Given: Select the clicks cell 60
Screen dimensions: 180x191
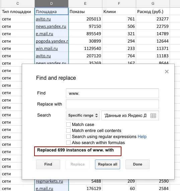Looking at the screenshot, I should click(x=119, y=188).
